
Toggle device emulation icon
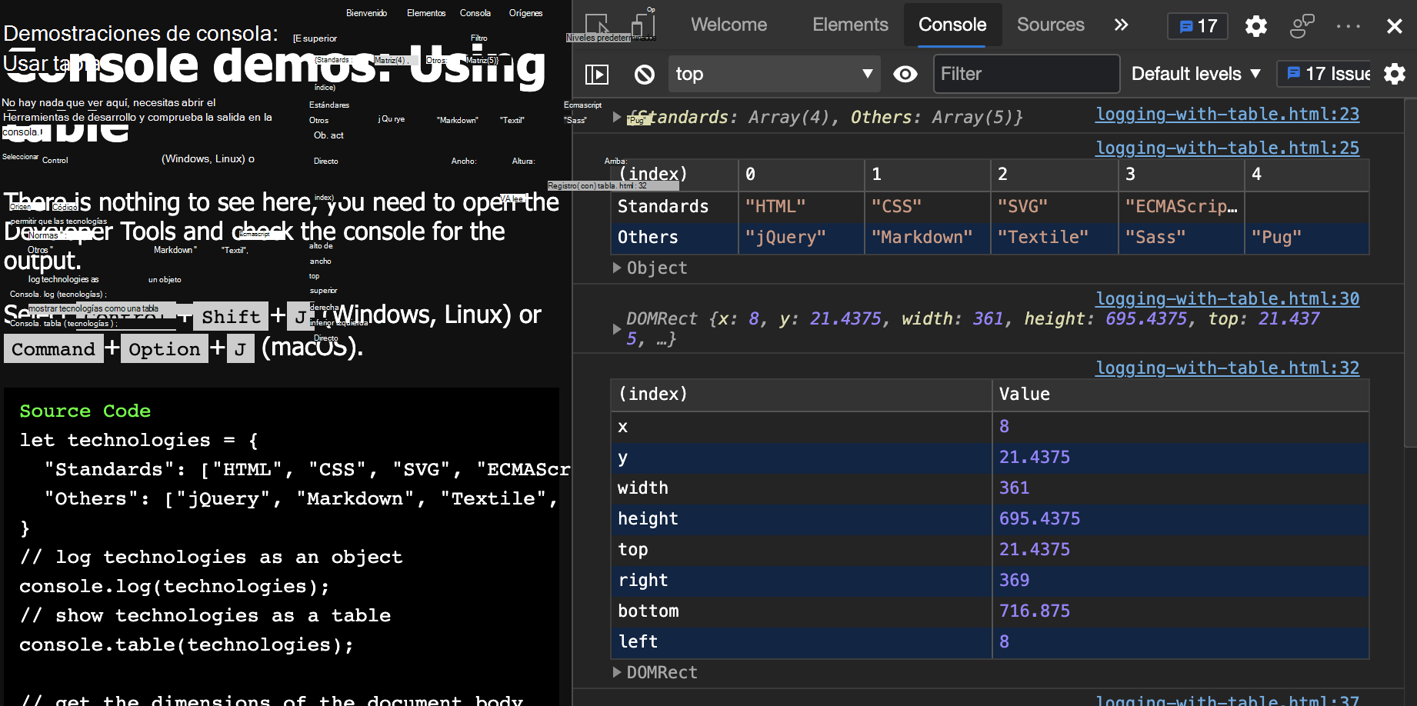tap(642, 25)
